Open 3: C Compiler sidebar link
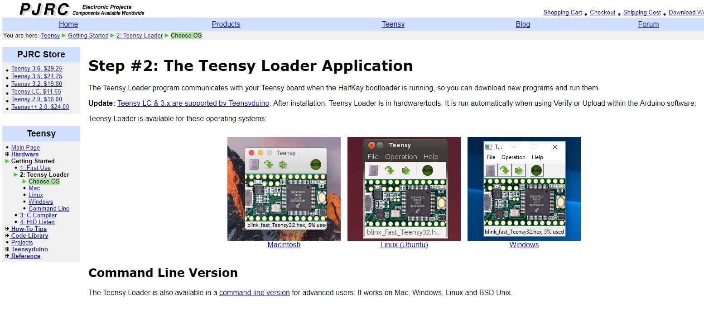The height and width of the screenshot is (324, 704). pos(39,216)
